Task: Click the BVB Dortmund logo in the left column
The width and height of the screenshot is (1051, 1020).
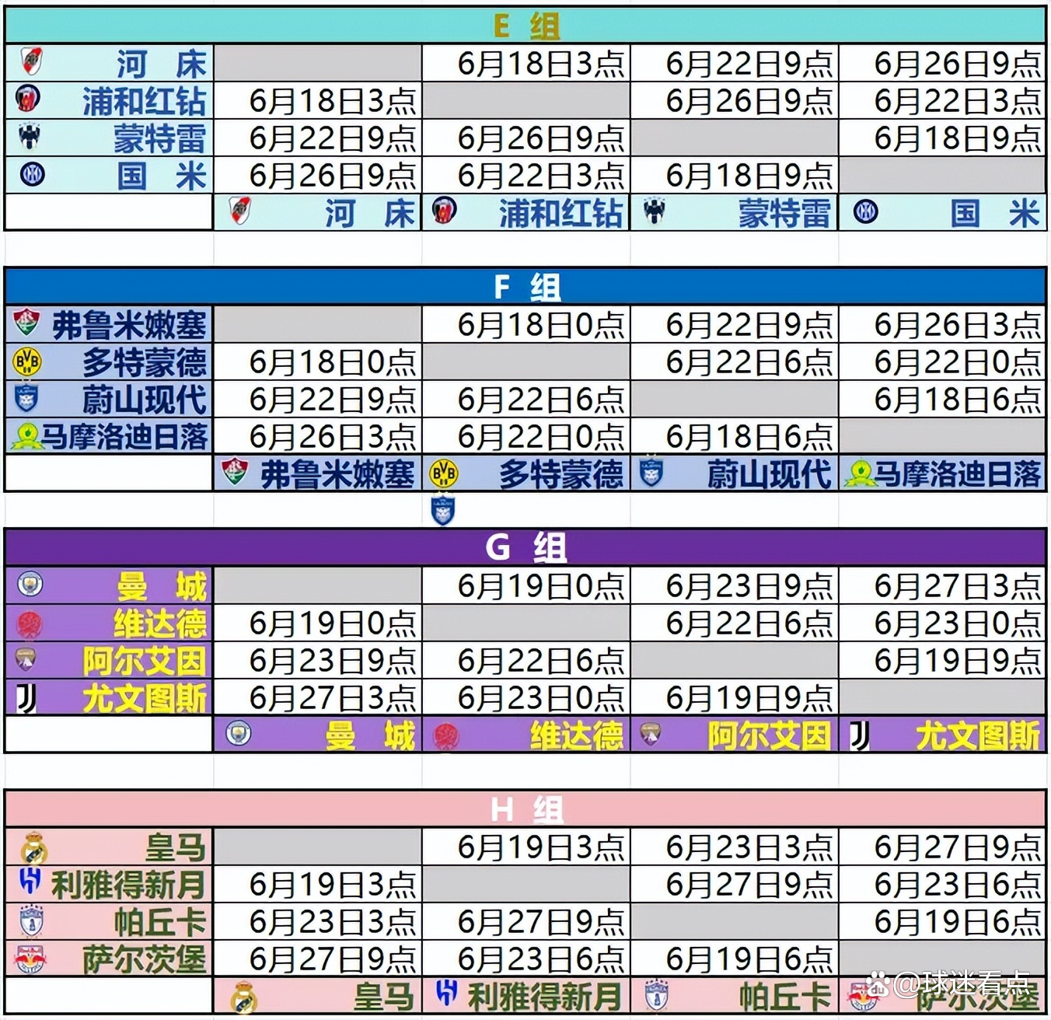Action: pos(27,362)
